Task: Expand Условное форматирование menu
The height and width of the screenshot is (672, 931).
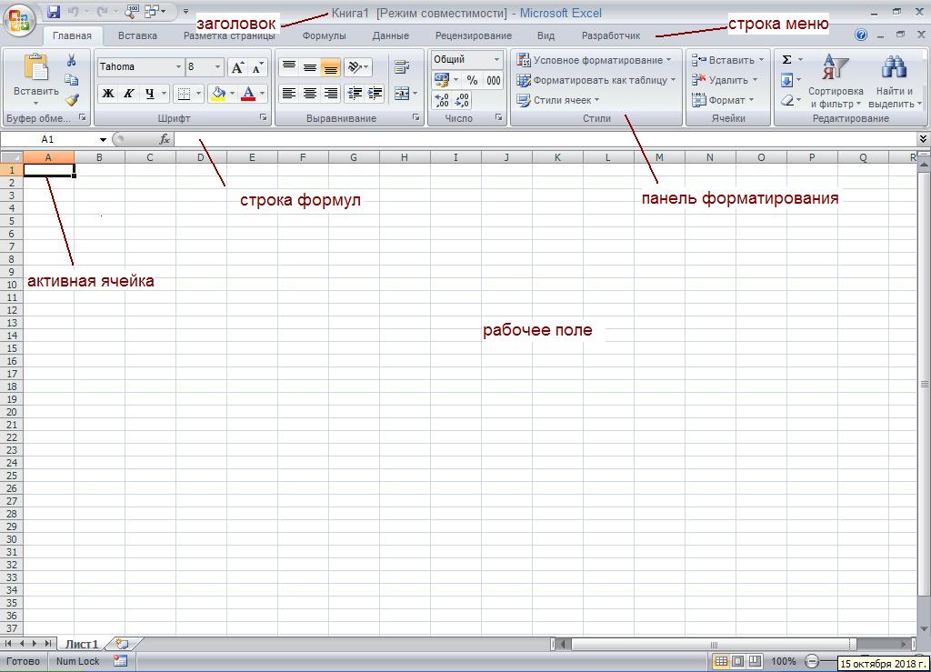Action: (594, 60)
